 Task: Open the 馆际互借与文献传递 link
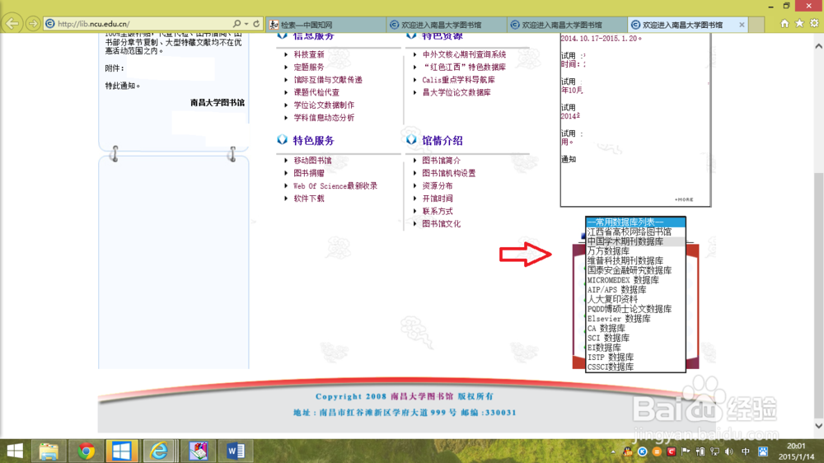[x=328, y=80]
